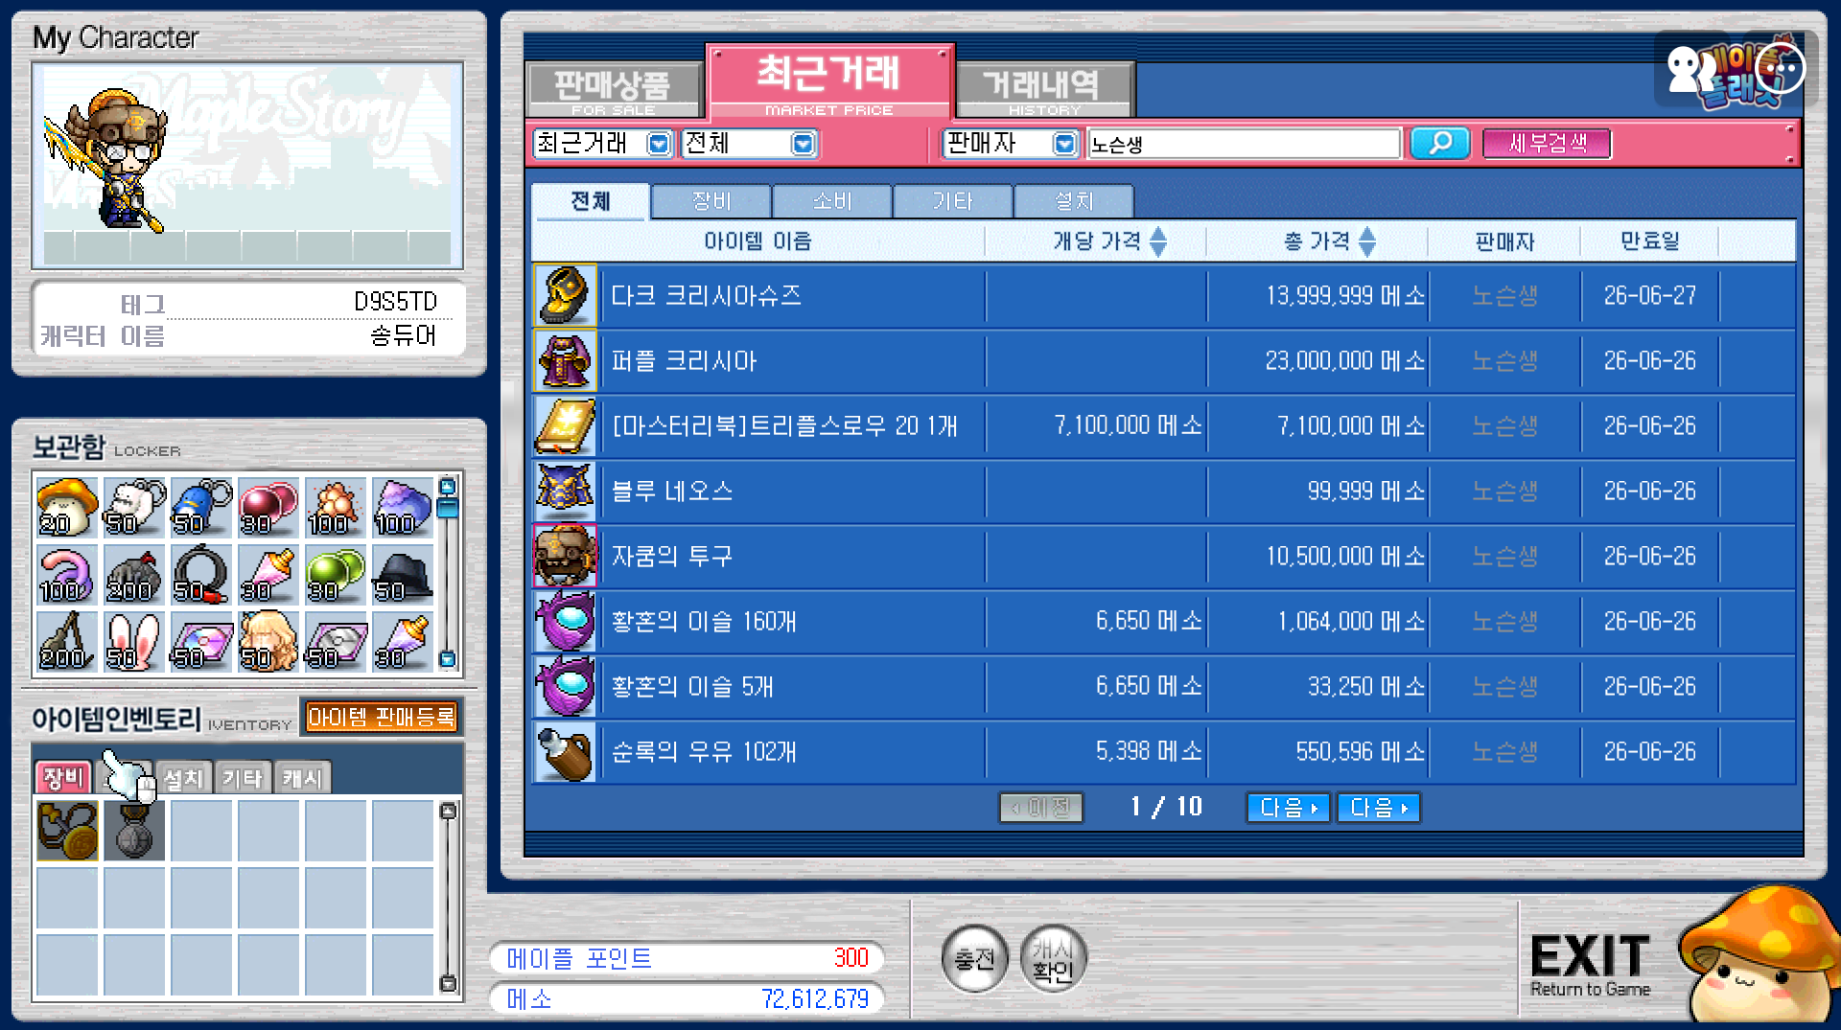1841x1030 pixels.
Task: Select the rainbow pink disc in locker
Action: click(201, 641)
